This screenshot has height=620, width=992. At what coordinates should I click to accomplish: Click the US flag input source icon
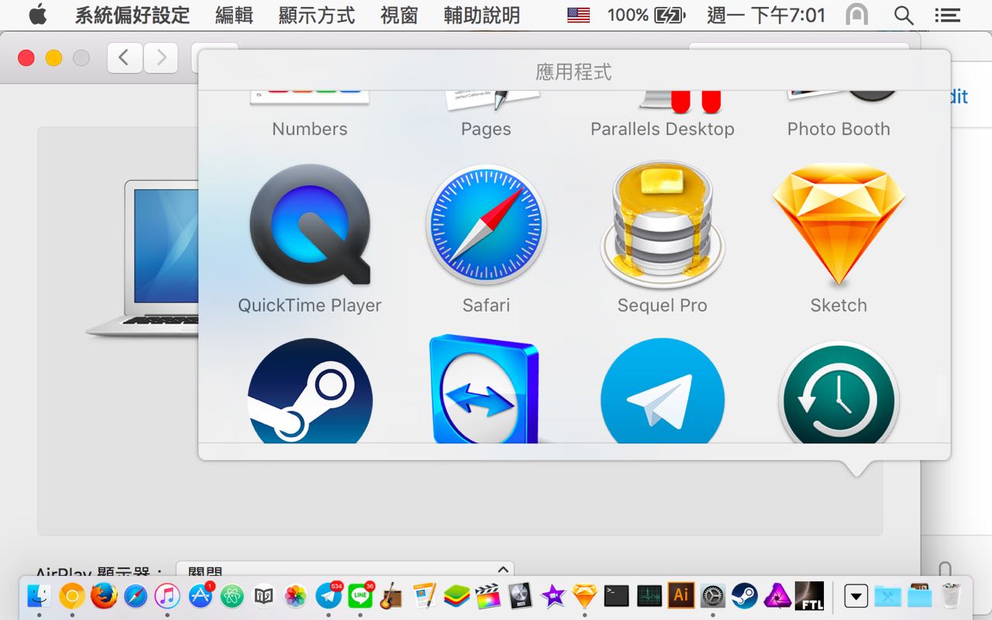[x=578, y=15]
